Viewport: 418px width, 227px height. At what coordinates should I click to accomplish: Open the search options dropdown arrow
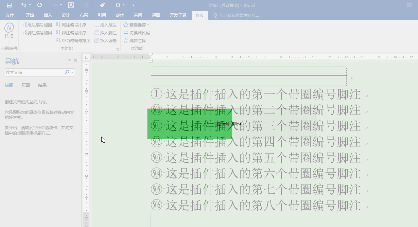72,72
